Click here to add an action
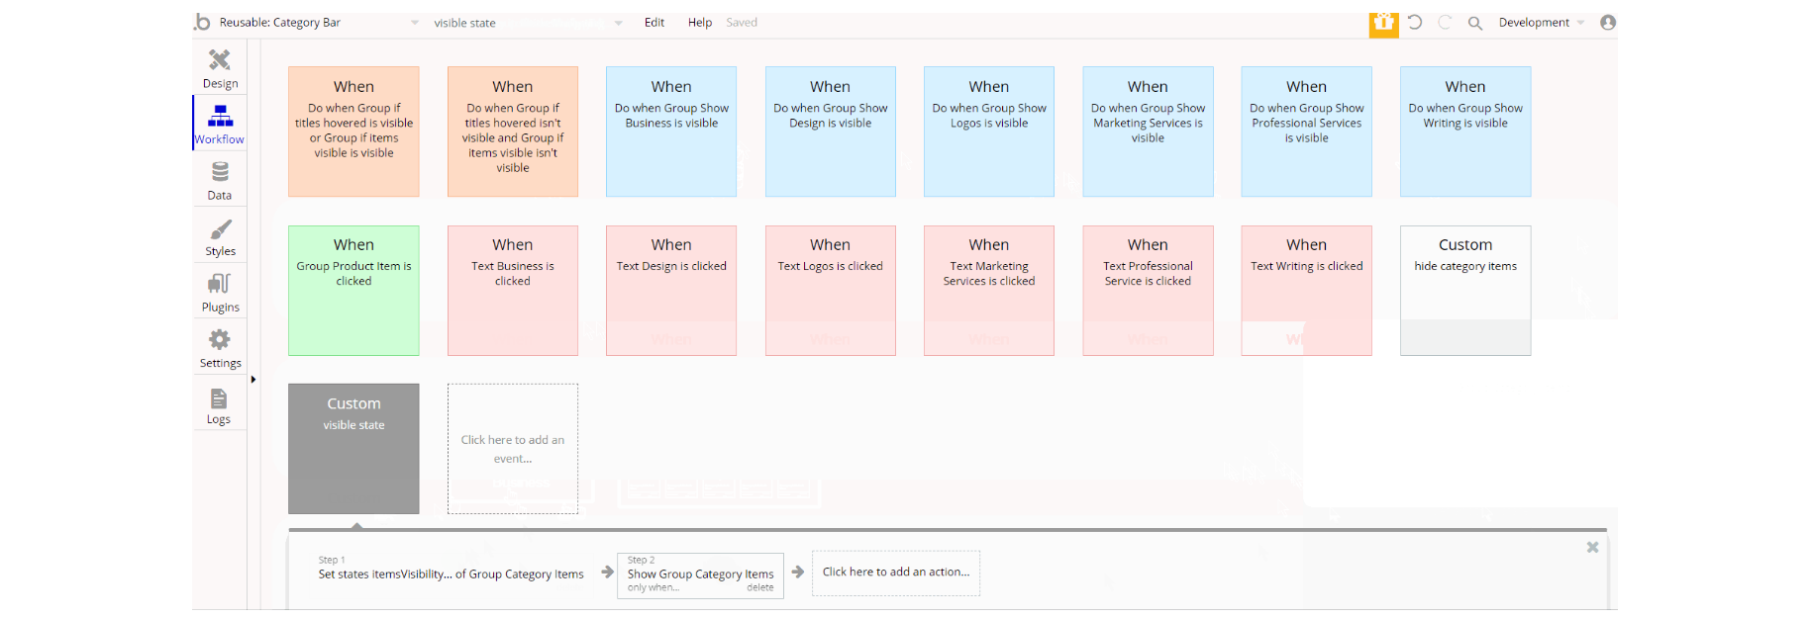The image size is (1812, 619). tap(896, 573)
